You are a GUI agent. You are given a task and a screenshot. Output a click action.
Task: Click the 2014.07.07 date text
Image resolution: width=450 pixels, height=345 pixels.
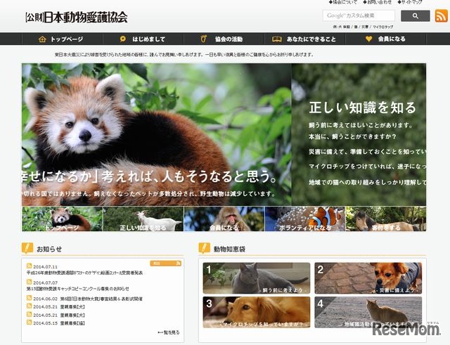click(45, 282)
